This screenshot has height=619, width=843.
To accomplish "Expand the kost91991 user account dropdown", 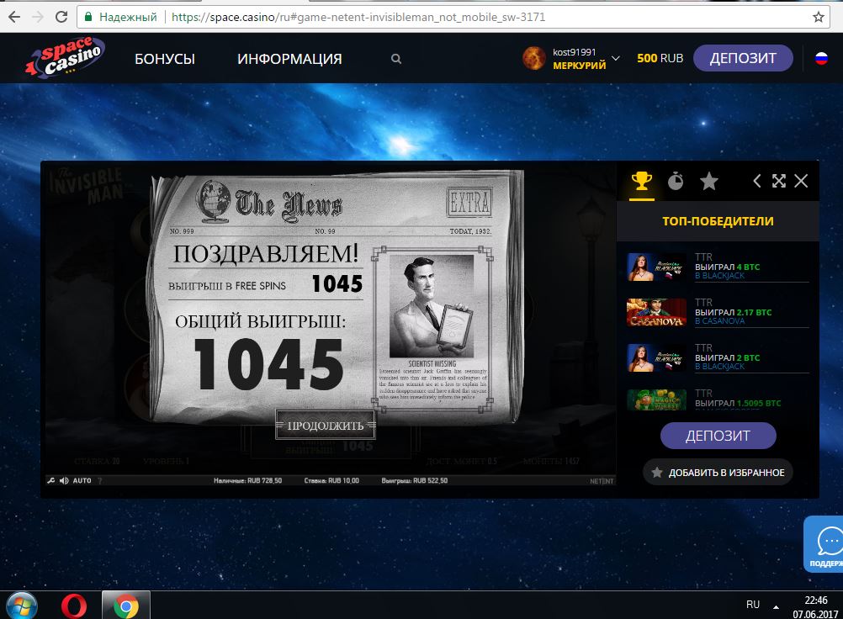I will 615,59.
